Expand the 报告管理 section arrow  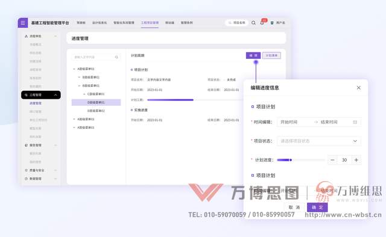[55, 145]
